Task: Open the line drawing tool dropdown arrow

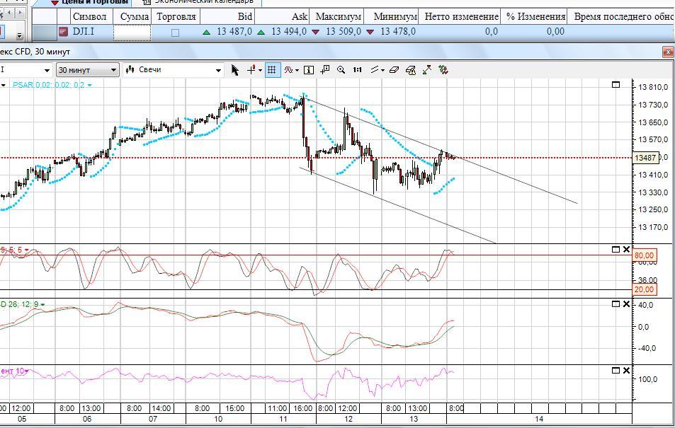Action: coord(382,70)
